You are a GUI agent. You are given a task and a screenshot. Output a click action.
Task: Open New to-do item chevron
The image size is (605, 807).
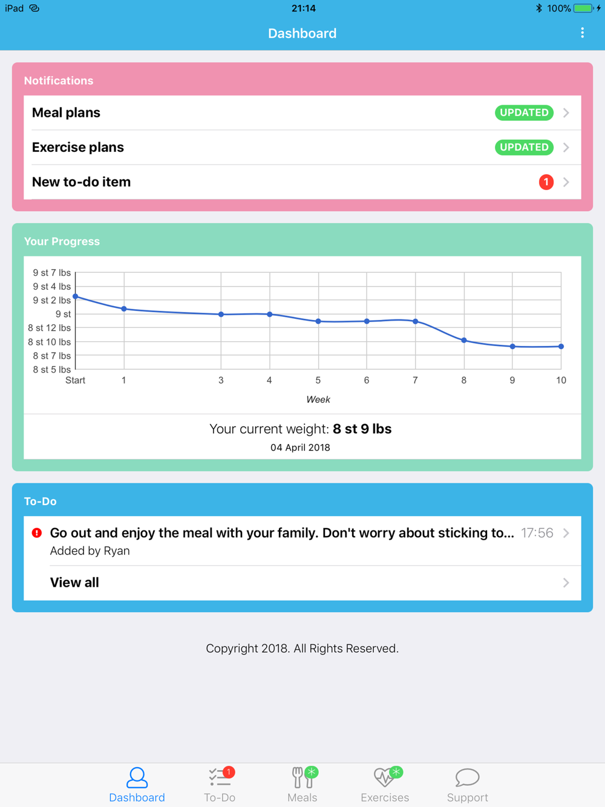click(566, 182)
